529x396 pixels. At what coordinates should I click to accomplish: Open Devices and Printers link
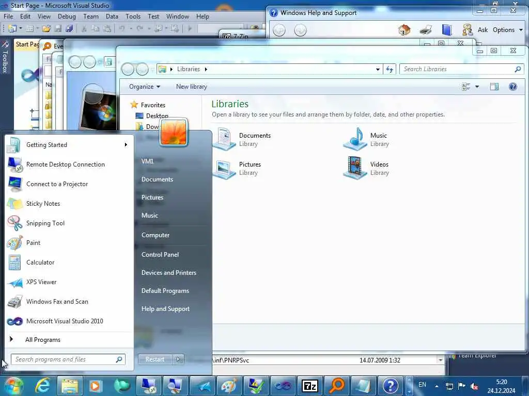(x=169, y=273)
